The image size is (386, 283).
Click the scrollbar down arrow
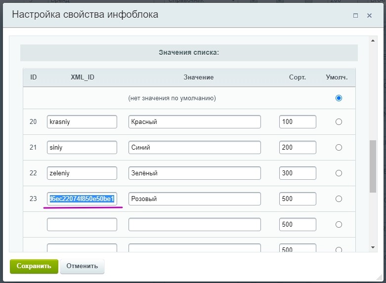pos(373,247)
